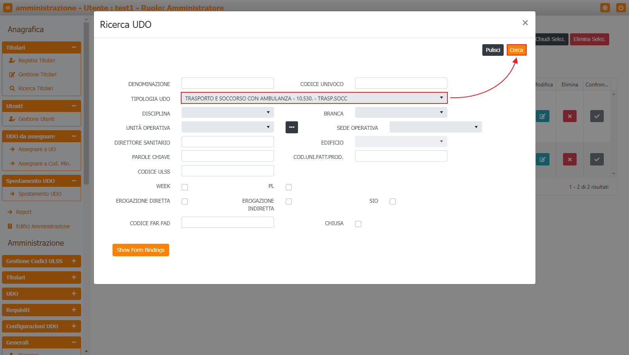
Task: Click the power logout icon
Action: point(620,8)
